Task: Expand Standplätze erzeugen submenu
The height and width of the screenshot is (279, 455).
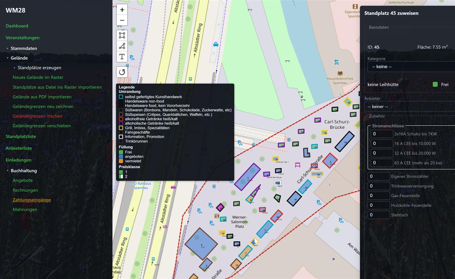Action: 15,68
